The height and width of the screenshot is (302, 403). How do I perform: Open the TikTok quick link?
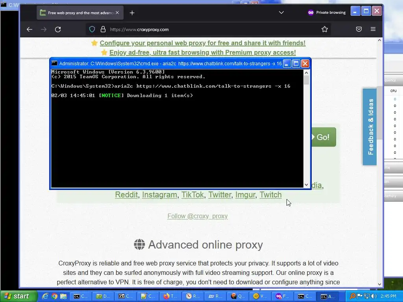click(192, 195)
